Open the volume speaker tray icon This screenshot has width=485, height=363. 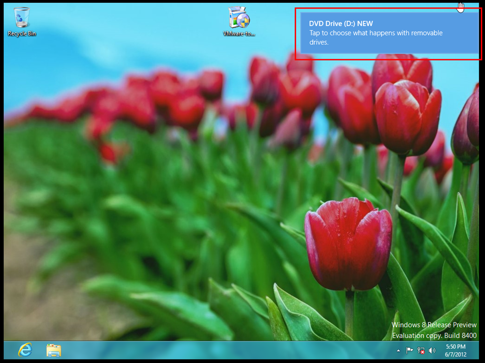(x=432, y=350)
